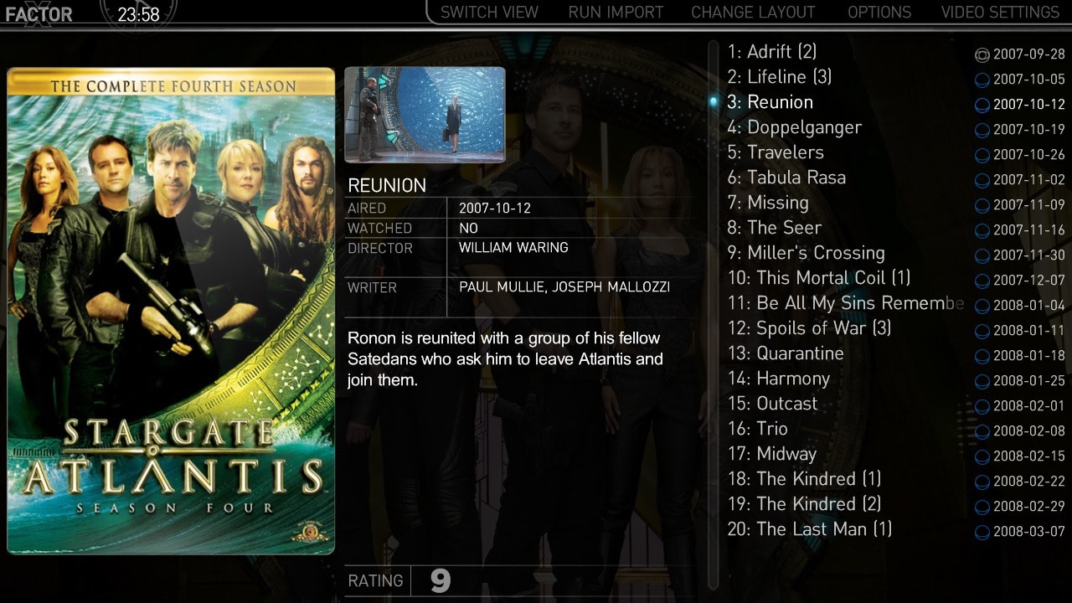1072x603 pixels.
Task: Click the status circle beside 2008-03-07
Action: coord(982,533)
